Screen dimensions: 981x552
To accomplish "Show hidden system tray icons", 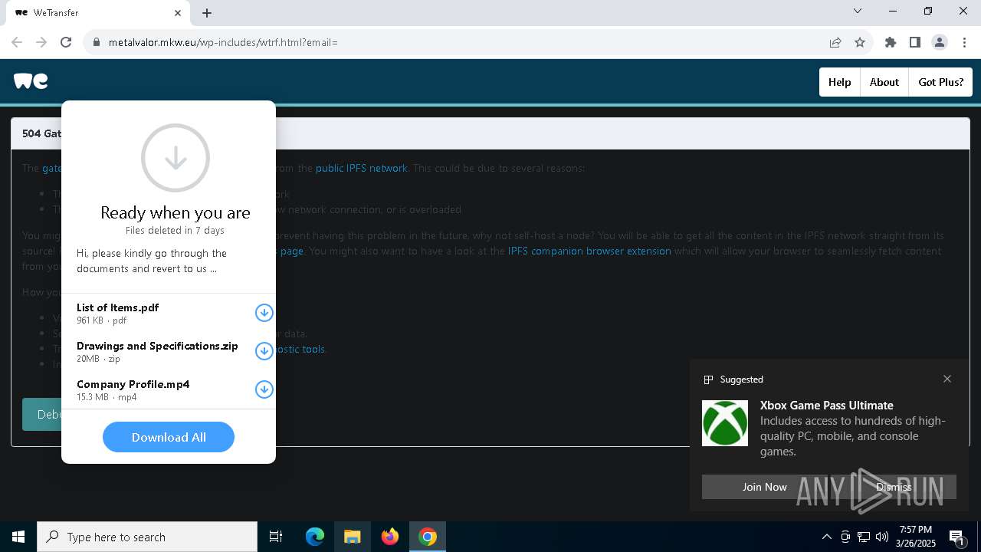I will [x=826, y=537].
